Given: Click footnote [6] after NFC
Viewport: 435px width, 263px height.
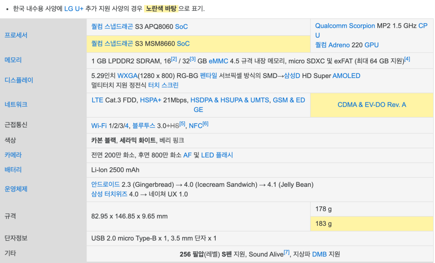Looking at the screenshot, I should (205, 124).
